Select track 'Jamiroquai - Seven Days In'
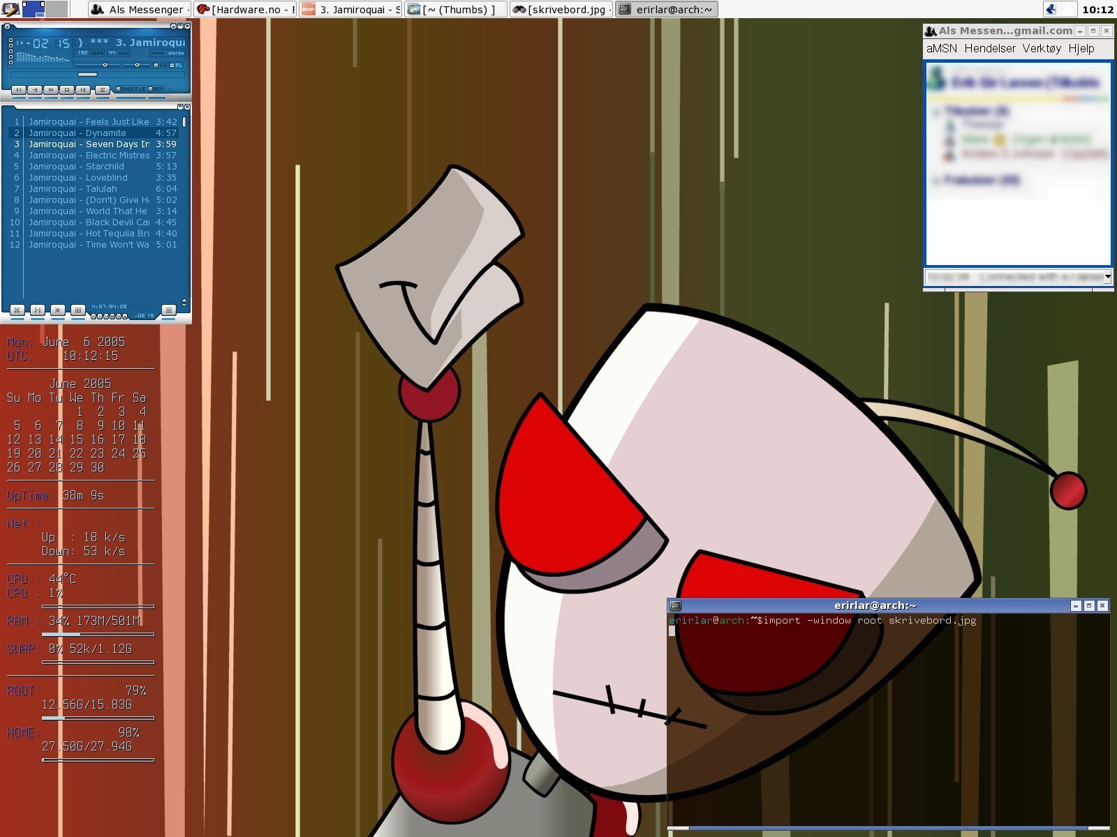Viewport: 1117px width, 837px height. (93, 144)
